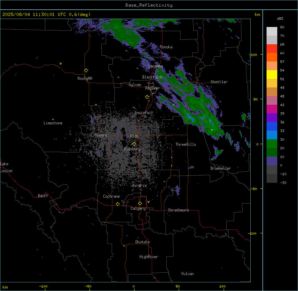Click the Drumheller label
298x291 pixels.
point(221,168)
